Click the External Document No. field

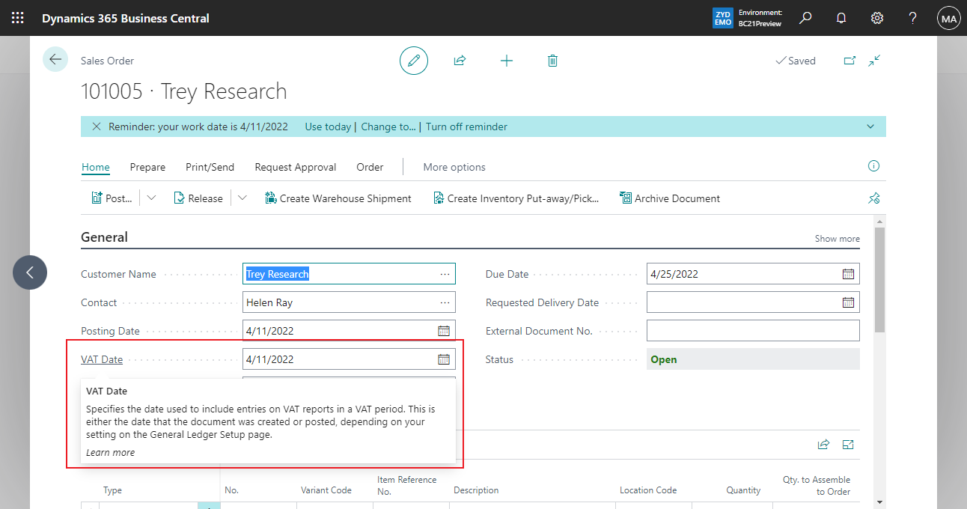point(752,331)
